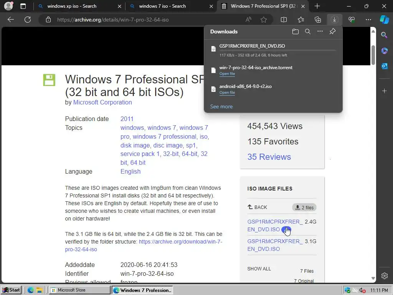The image size is (393, 295).
Task: Download both with the 2 files button
Action: (x=304, y=207)
